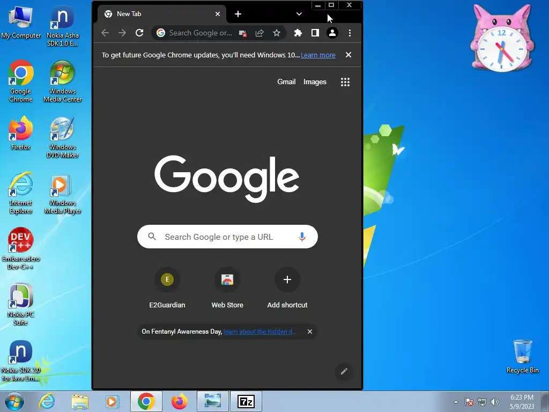Open the Fentanyl Awareness Day link
The width and height of the screenshot is (549, 412).
[259, 332]
